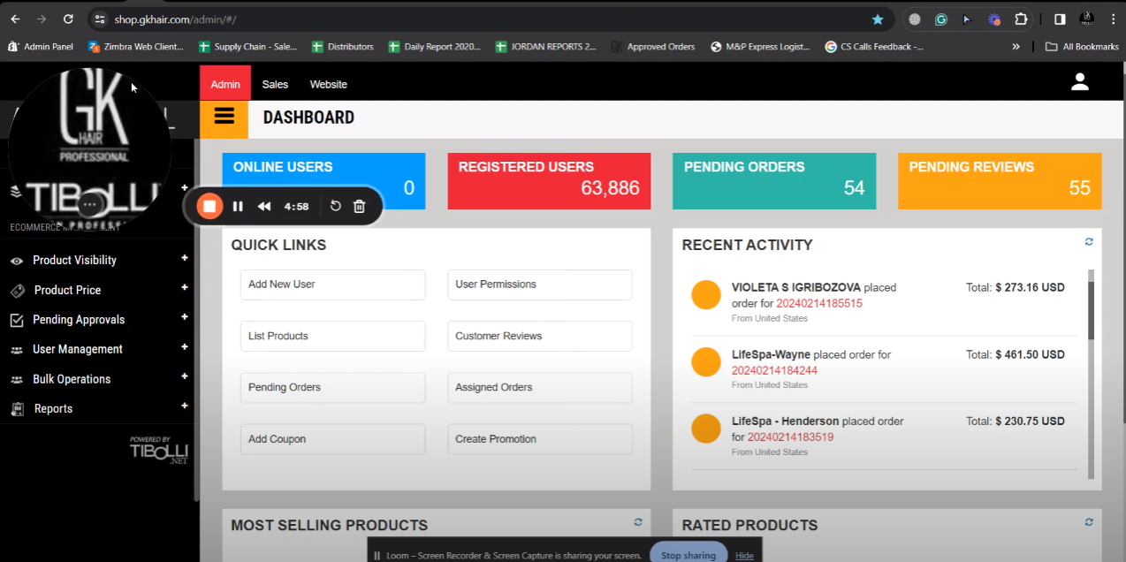Open order 20240214185515 link
Screen dimensions: 1126x562
[x=818, y=303]
